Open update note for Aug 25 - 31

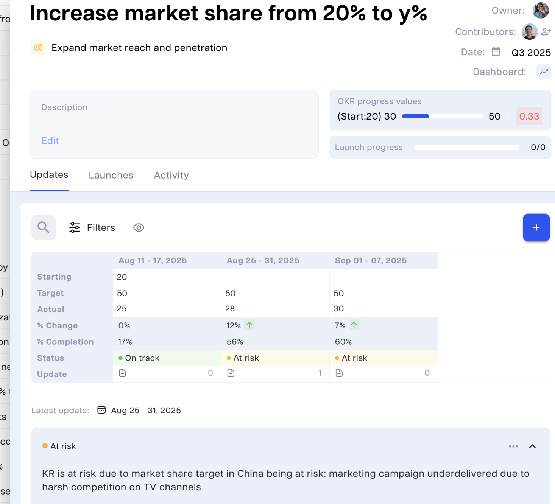coord(231,373)
